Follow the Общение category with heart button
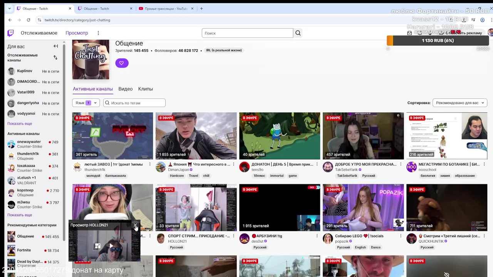The height and width of the screenshot is (277, 493). (x=122, y=63)
